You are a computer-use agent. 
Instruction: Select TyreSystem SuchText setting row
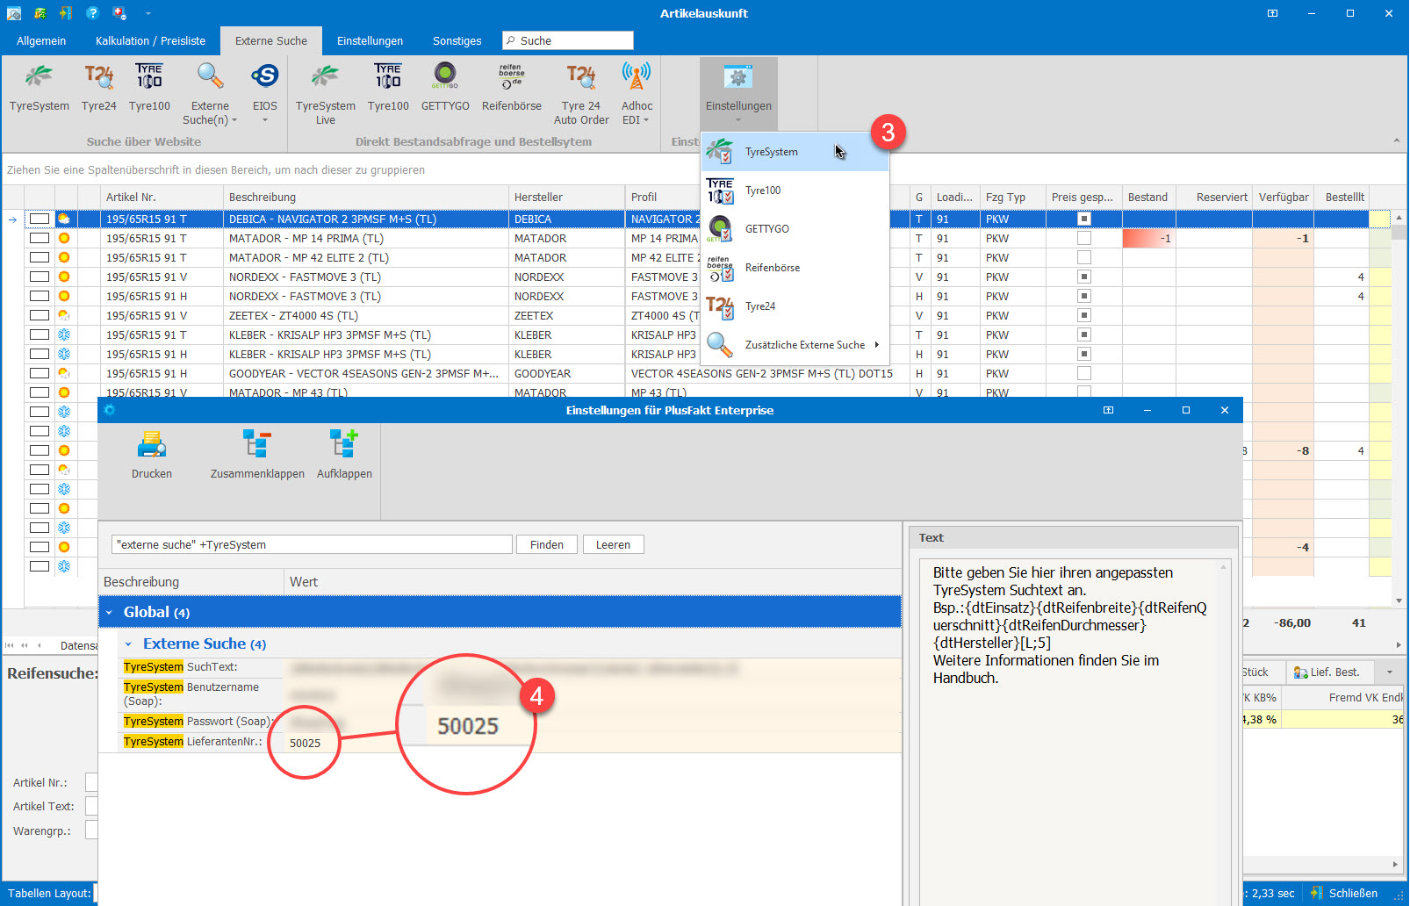click(509, 667)
